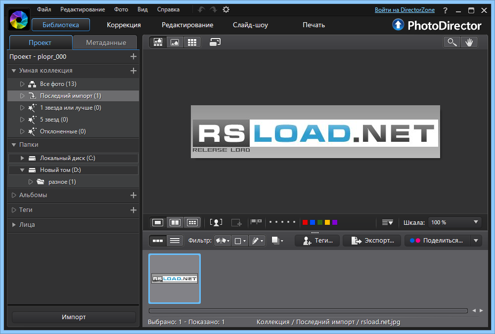
Task: Expand the Локальный диск (C:) folder
Action: (22, 158)
